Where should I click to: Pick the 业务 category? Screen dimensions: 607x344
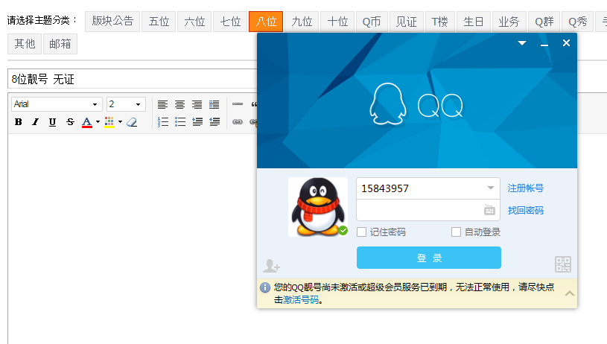(x=509, y=22)
